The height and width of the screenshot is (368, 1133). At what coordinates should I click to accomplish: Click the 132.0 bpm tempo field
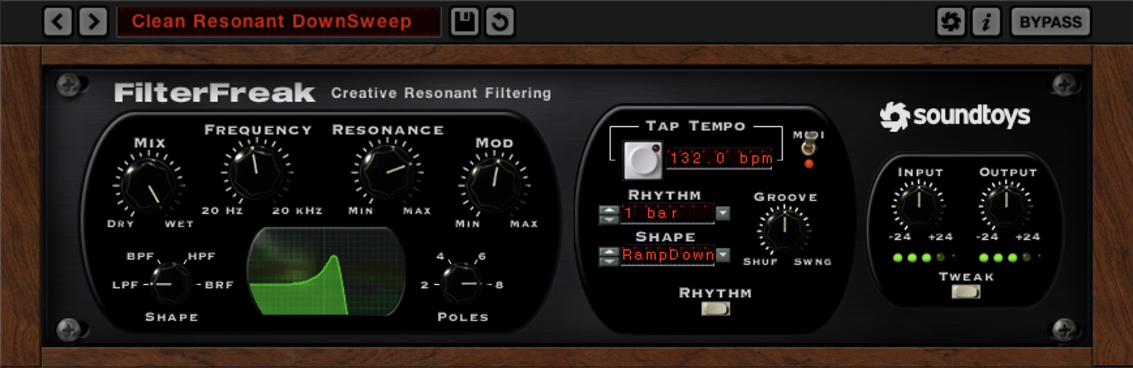pyautogui.click(x=719, y=159)
